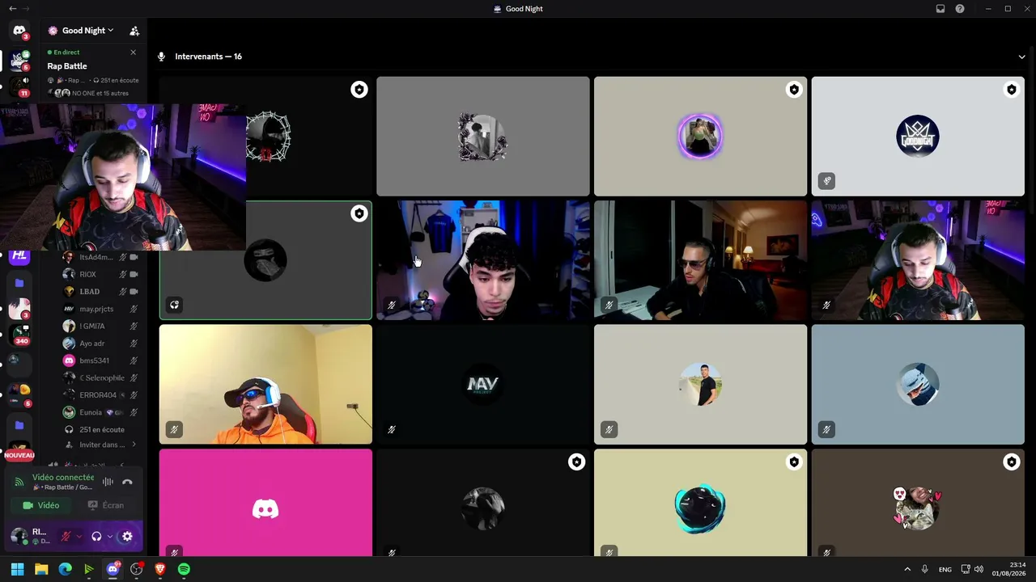Collapse the Intervenants section chevron
1036x582 pixels.
pos(1021,57)
